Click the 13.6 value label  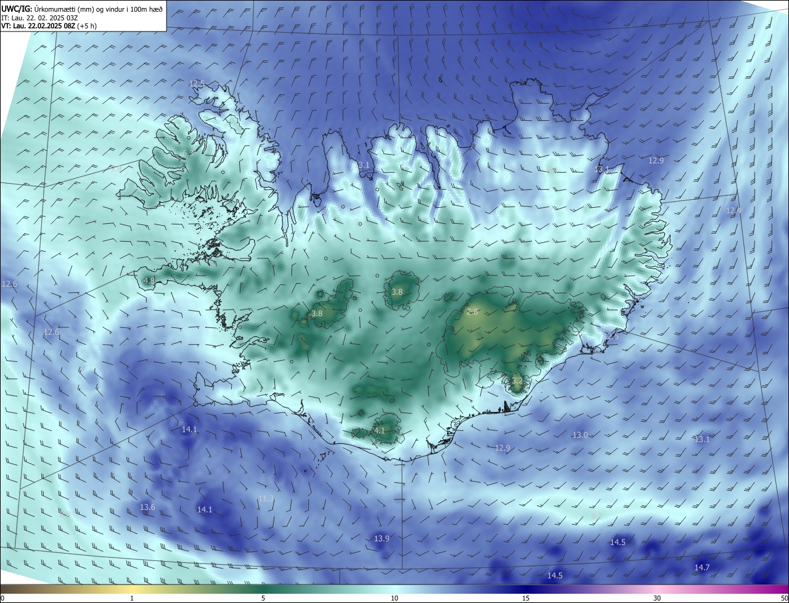[147, 507]
